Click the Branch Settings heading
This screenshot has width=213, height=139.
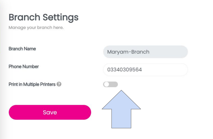click(x=44, y=17)
